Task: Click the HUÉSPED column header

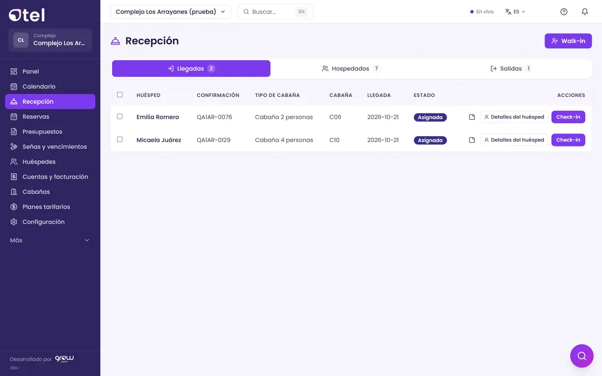Action: [x=148, y=95]
